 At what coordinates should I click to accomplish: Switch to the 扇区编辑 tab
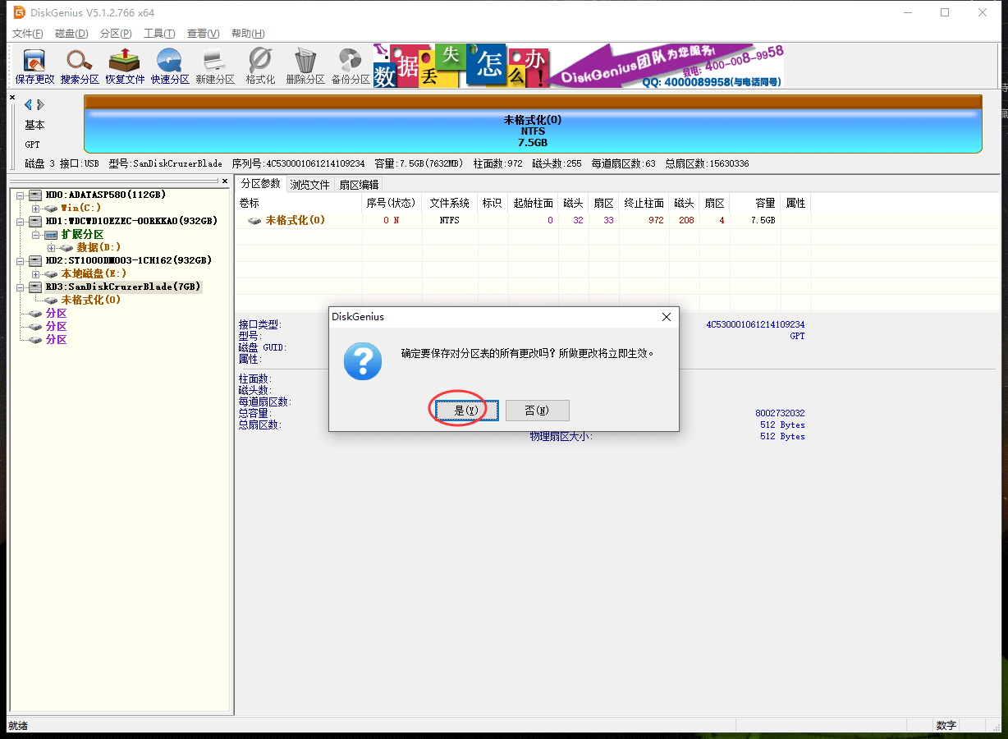click(359, 185)
